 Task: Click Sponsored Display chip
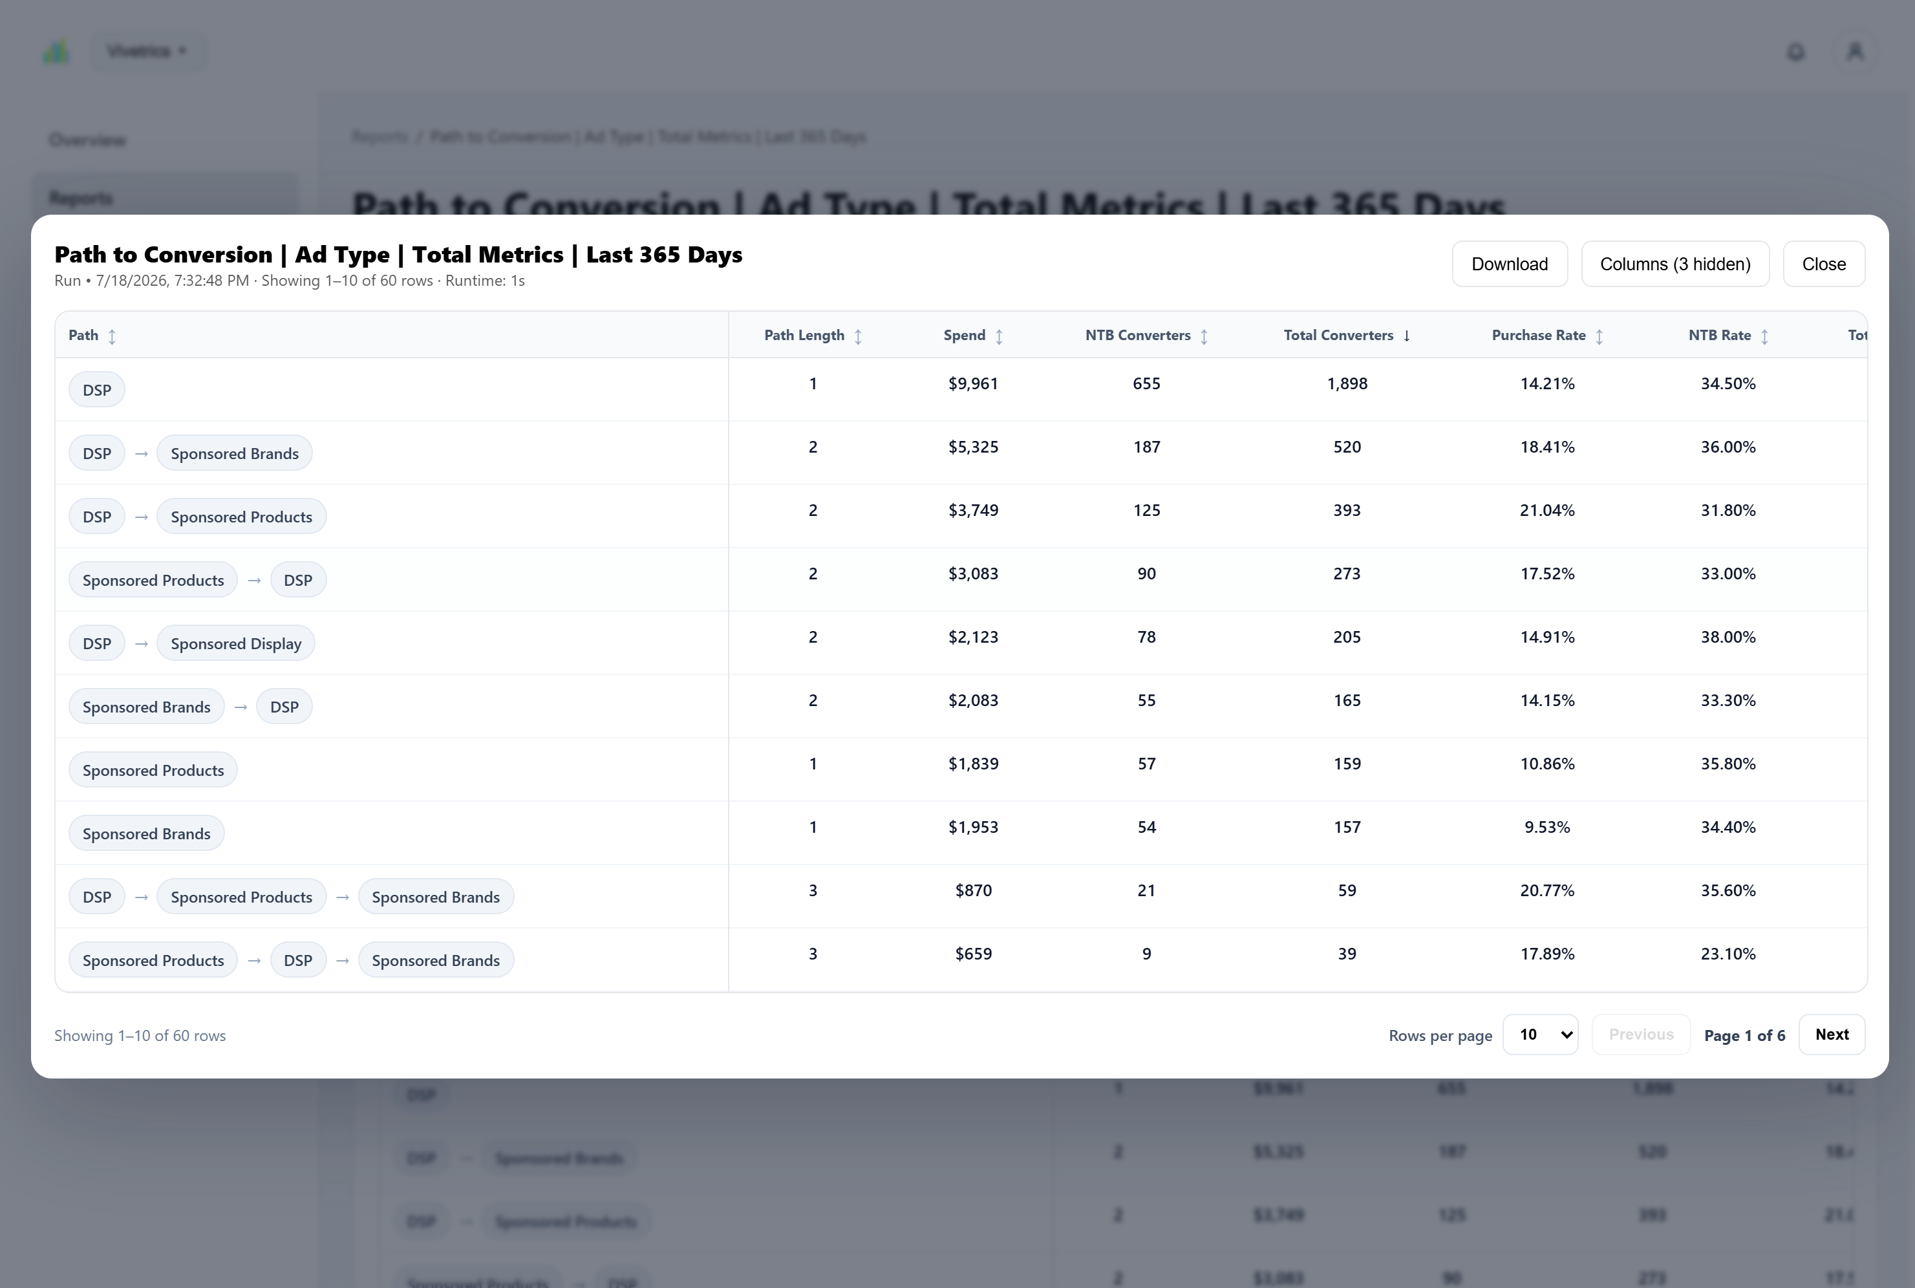pyautogui.click(x=236, y=642)
